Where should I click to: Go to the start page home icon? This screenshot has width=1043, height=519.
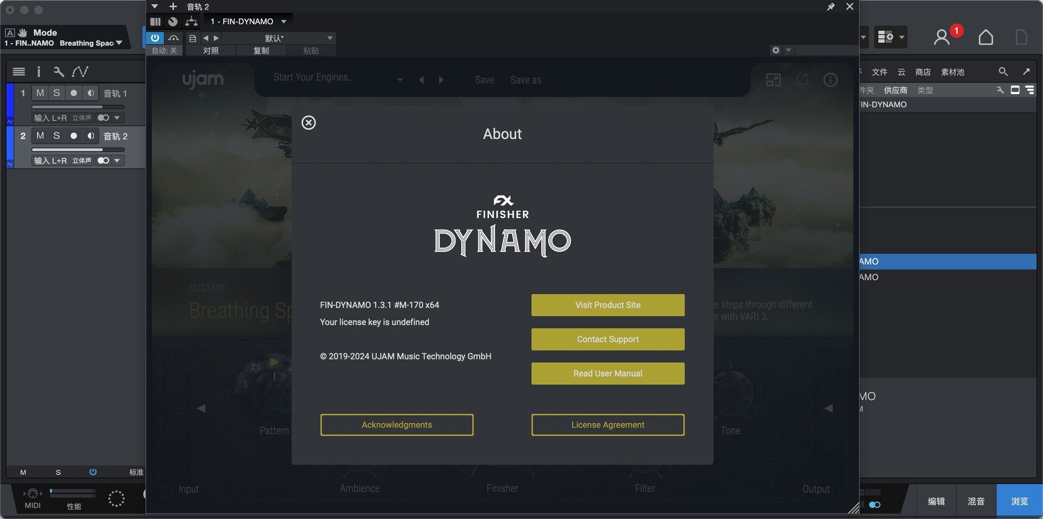pos(985,37)
